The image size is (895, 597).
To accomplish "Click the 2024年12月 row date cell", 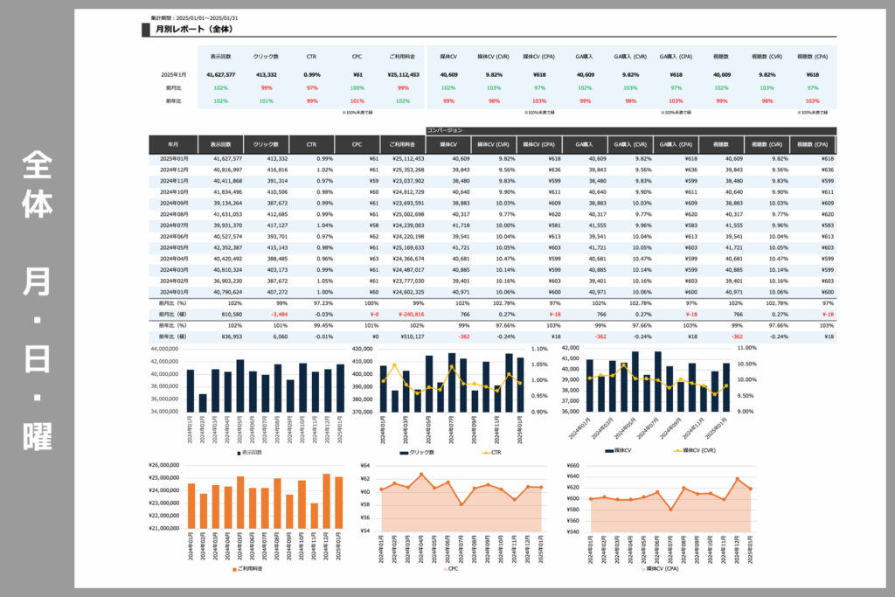I will click(x=175, y=170).
